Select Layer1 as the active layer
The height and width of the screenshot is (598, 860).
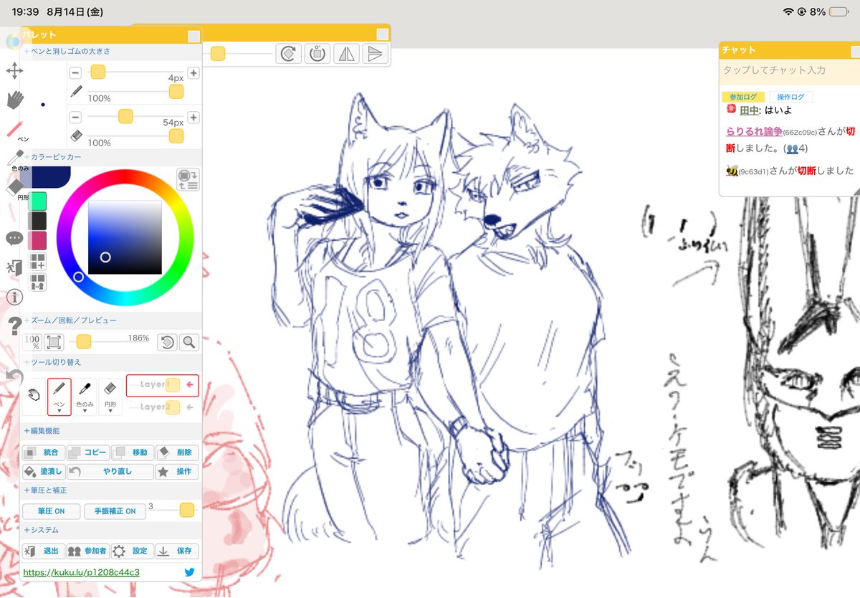click(163, 385)
